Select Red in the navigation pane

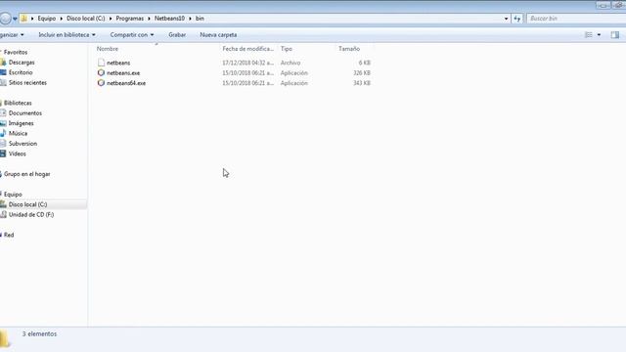coord(9,235)
